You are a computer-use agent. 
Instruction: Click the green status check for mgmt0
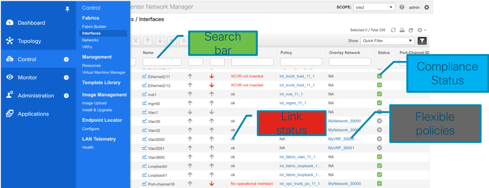click(380, 103)
